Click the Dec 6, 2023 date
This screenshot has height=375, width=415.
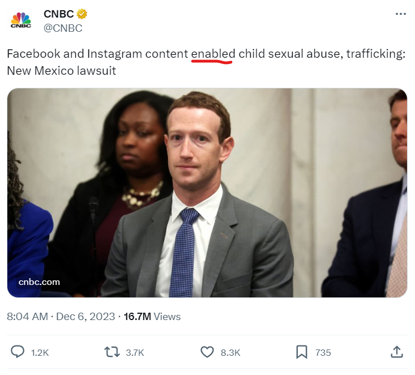[86, 317]
